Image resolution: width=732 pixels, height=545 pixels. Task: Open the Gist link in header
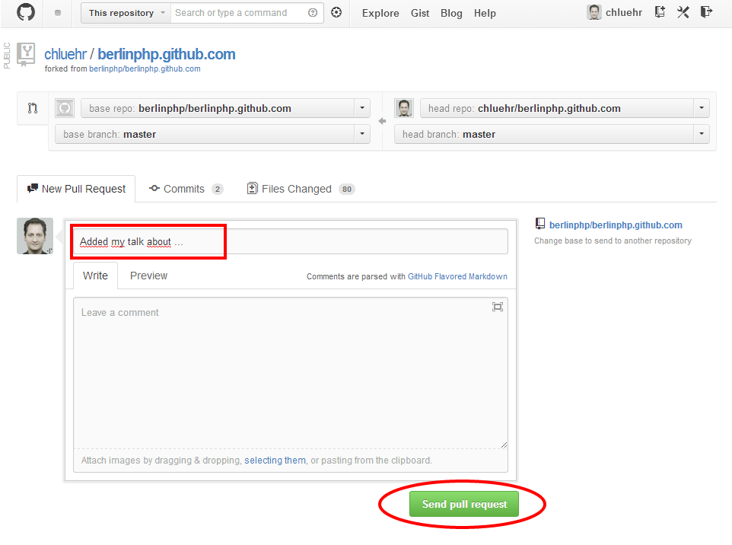420,14
